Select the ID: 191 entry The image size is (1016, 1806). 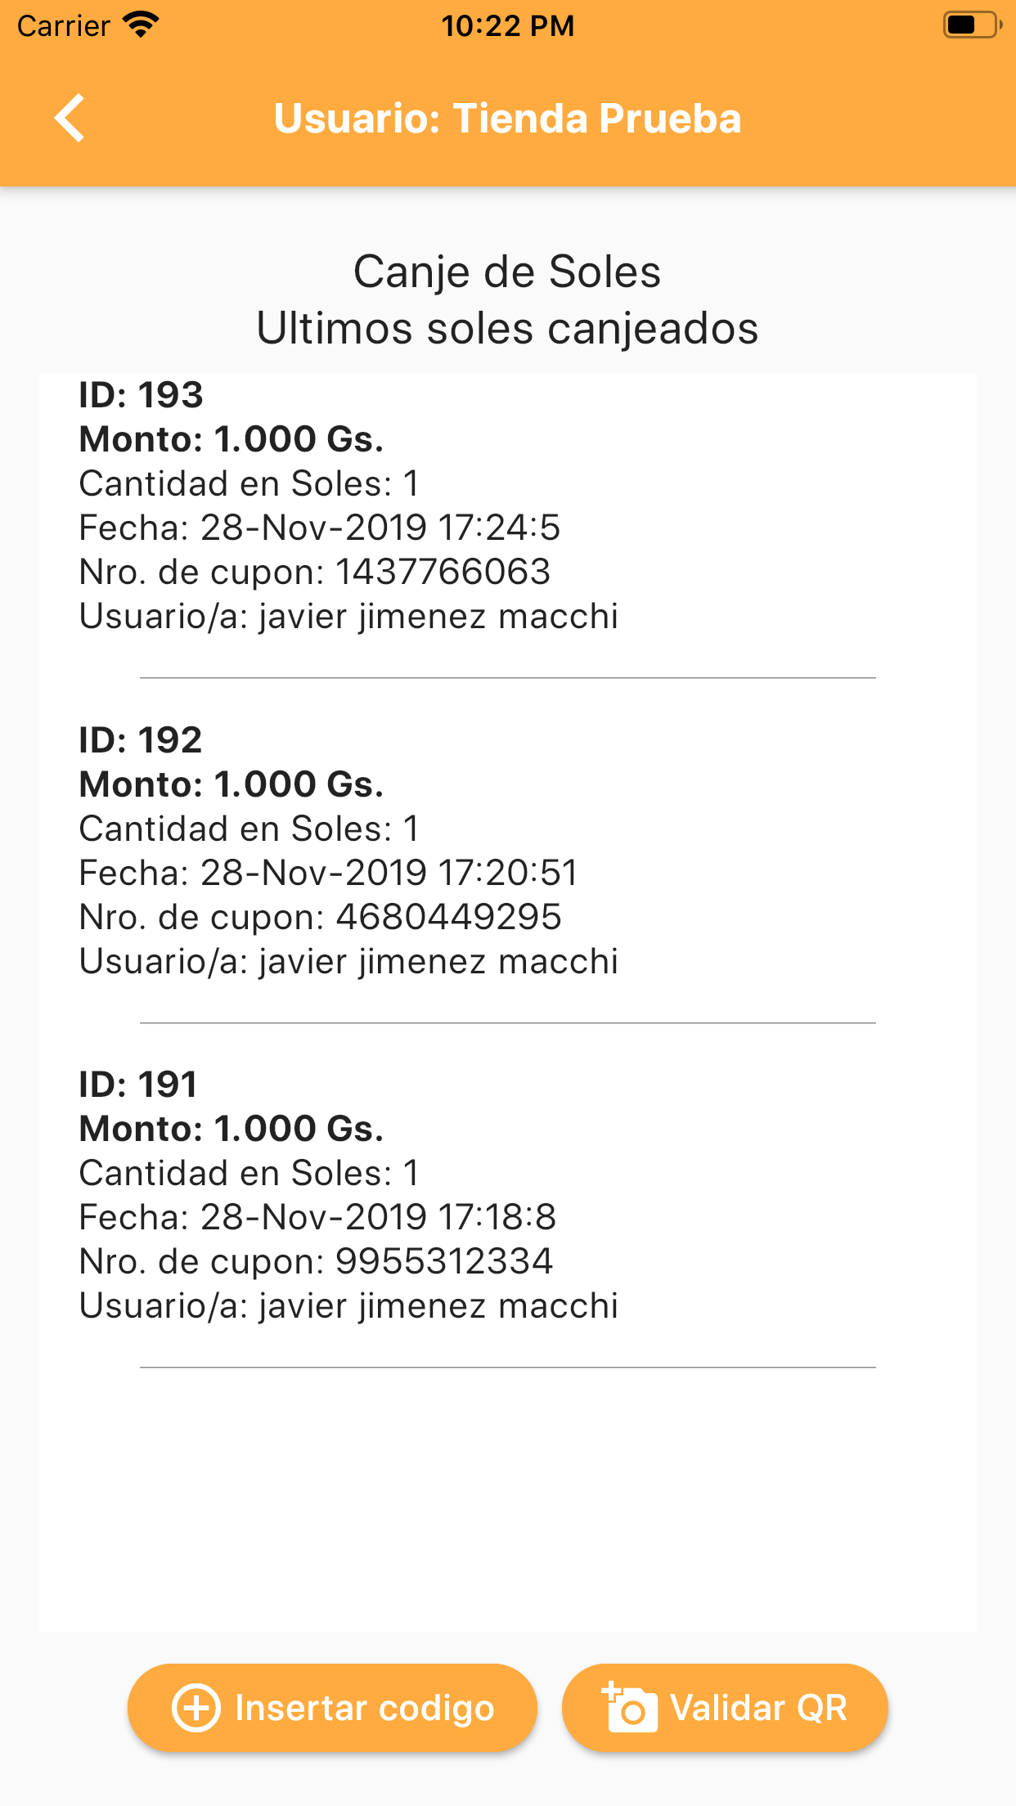tap(139, 1085)
